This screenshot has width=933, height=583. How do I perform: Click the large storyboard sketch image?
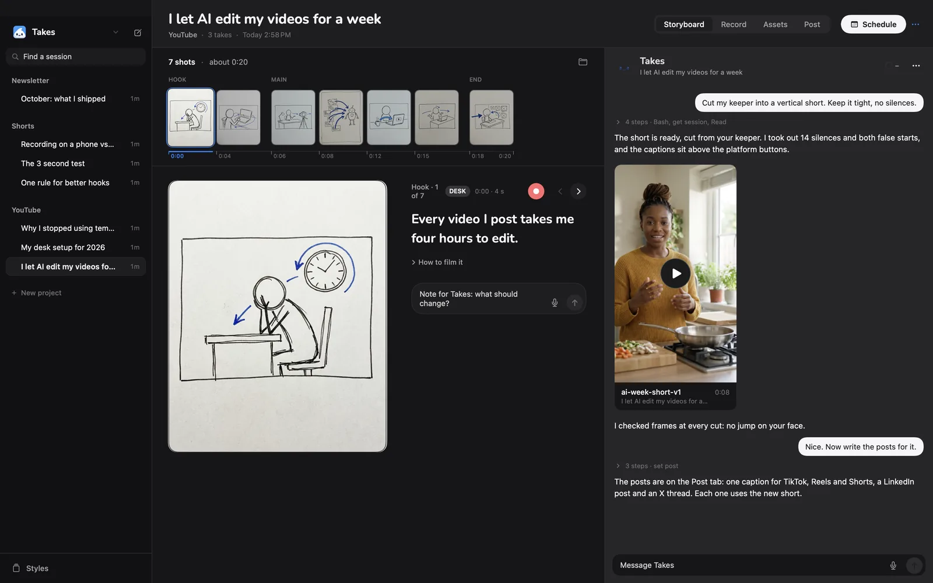pyautogui.click(x=278, y=316)
